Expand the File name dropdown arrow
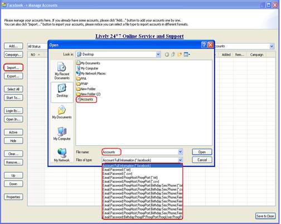The image size is (281, 224). click(180, 152)
